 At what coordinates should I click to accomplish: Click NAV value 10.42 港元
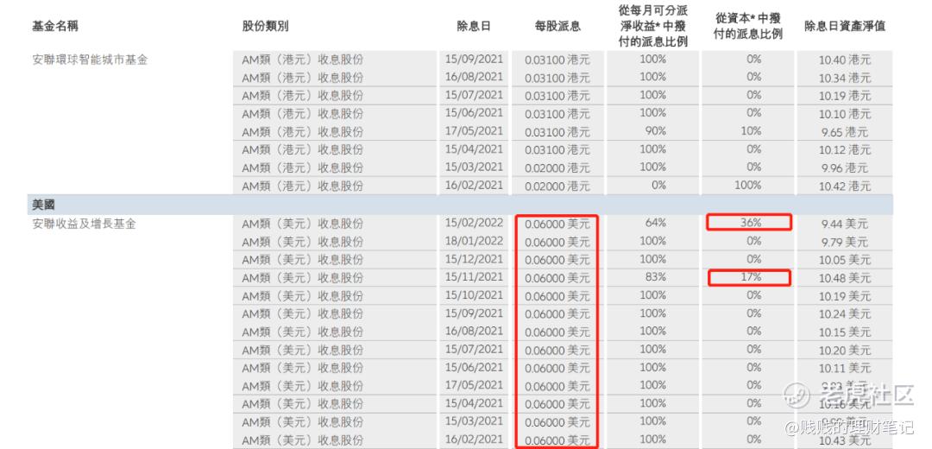pyautogui.click(x=845, y=187)
